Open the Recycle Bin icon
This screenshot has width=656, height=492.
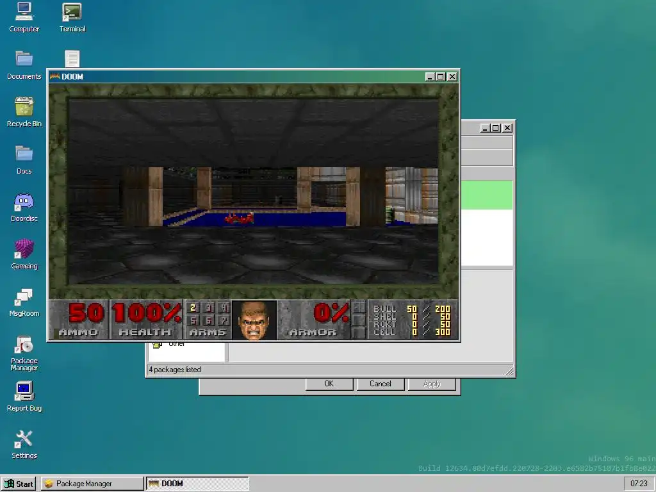tap(24, 112)
